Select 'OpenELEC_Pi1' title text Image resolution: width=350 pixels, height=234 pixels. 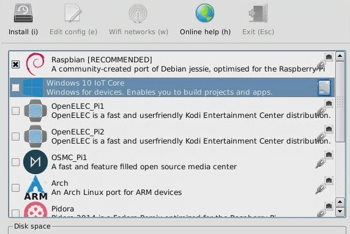(78, 106)
